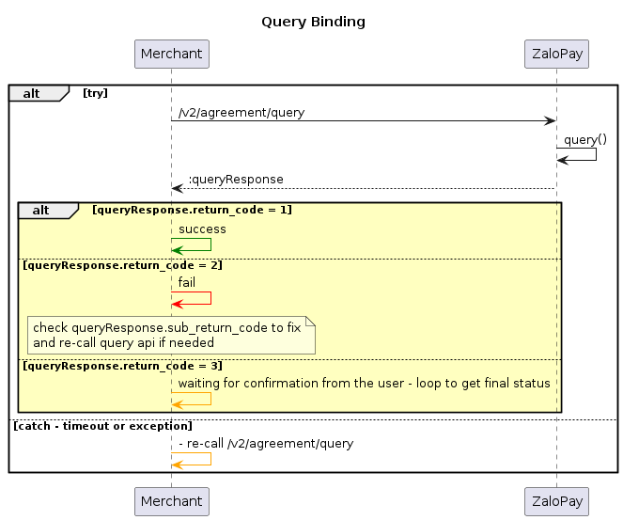The width and height of the screenshot is (623, 520).
Task: Click the red fail self-arrow
Action: tap(191, 298)
